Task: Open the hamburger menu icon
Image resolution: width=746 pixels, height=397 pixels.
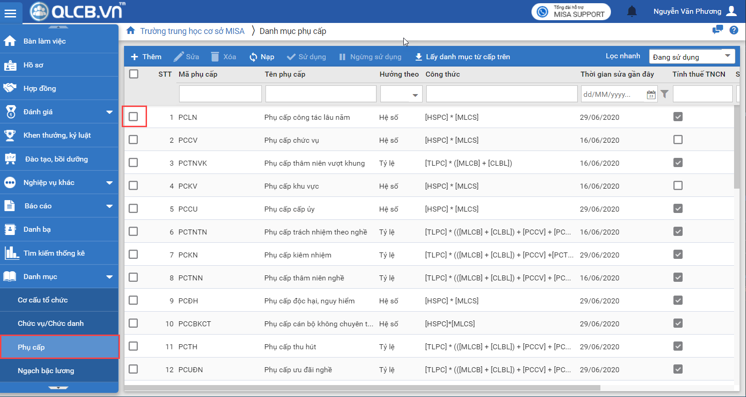Action: coord(10,13)
